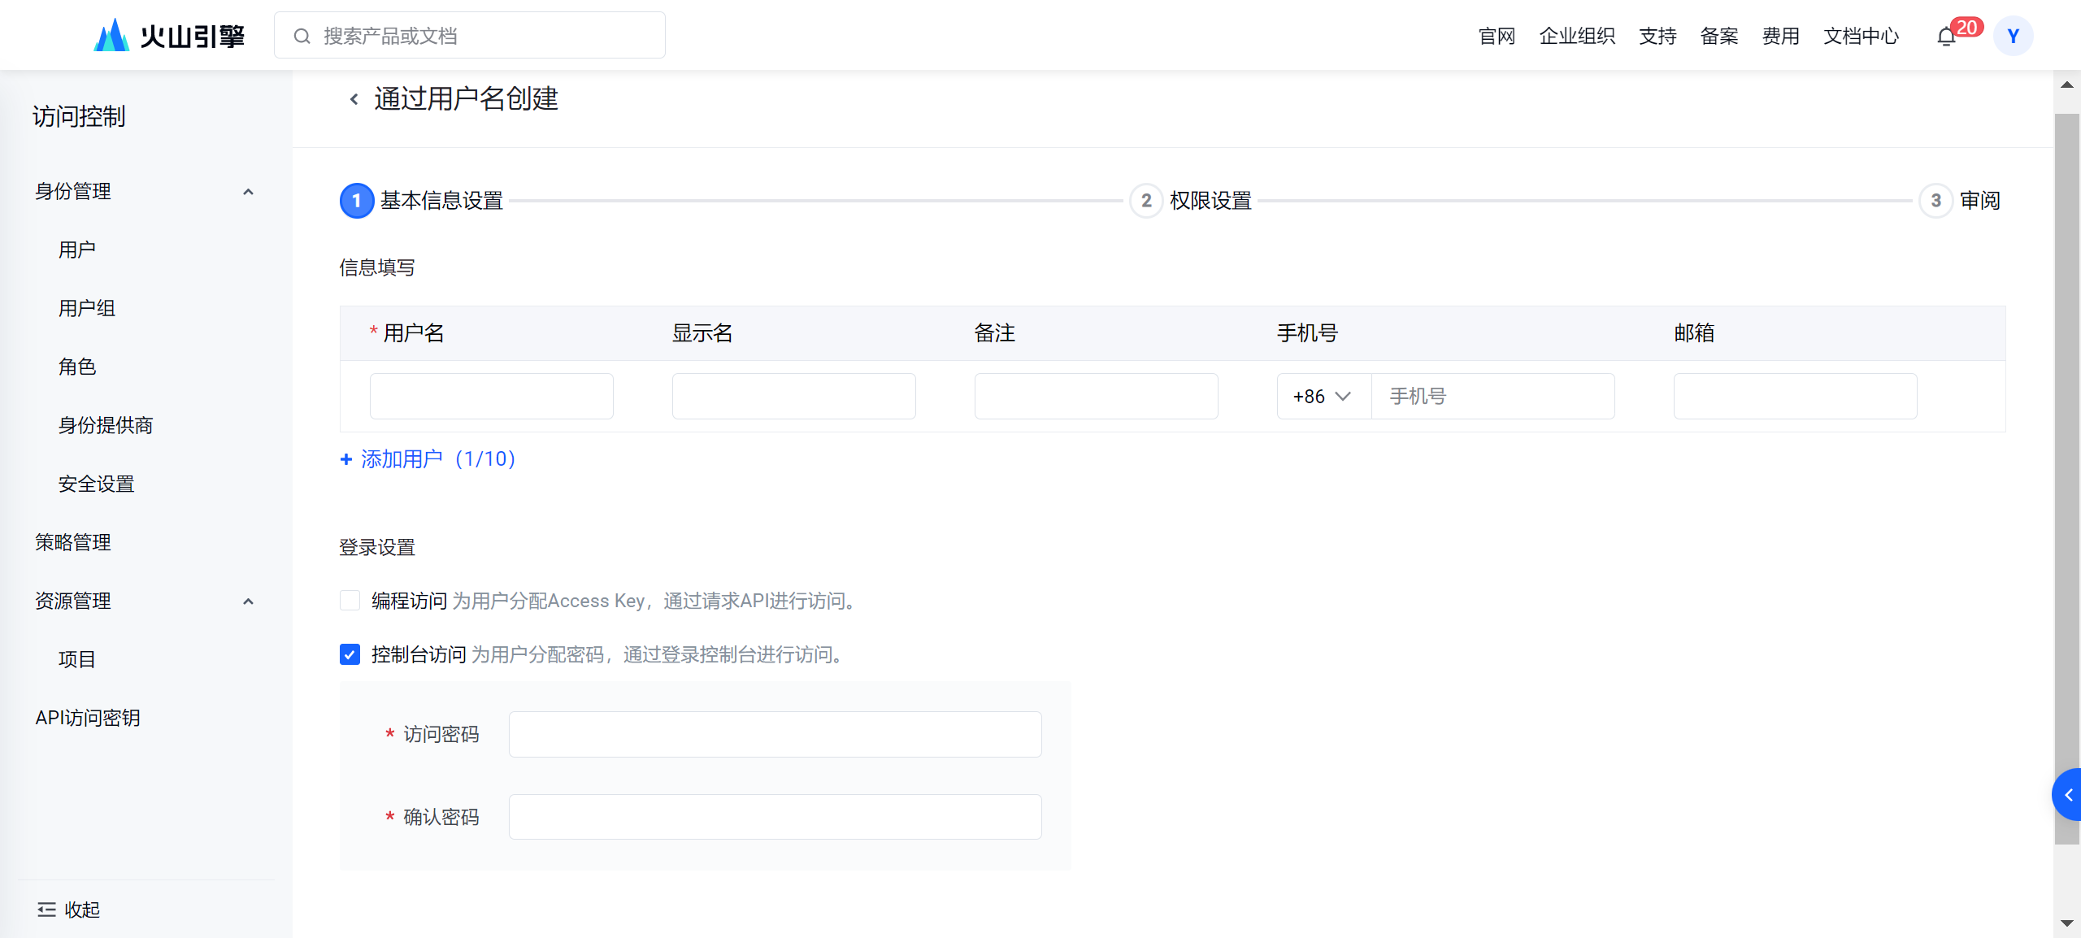Open the 文档中心 link in the header
The height and width of the screenshot is (938, 2081).
pos(1861,36)
